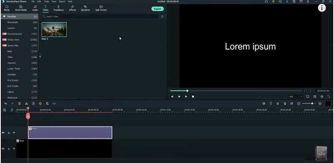Open the edit/adjust tool next to keyframe

tap(47, 103)
